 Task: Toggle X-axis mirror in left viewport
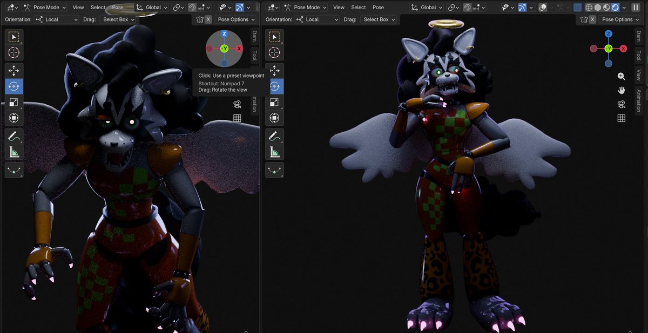click(x=208, y=19)
